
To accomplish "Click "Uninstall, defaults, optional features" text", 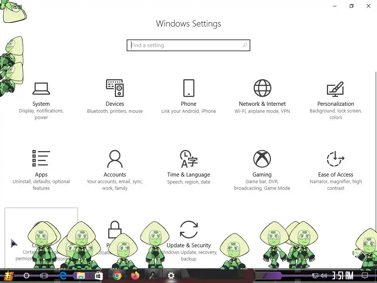I will coord(41,185).
